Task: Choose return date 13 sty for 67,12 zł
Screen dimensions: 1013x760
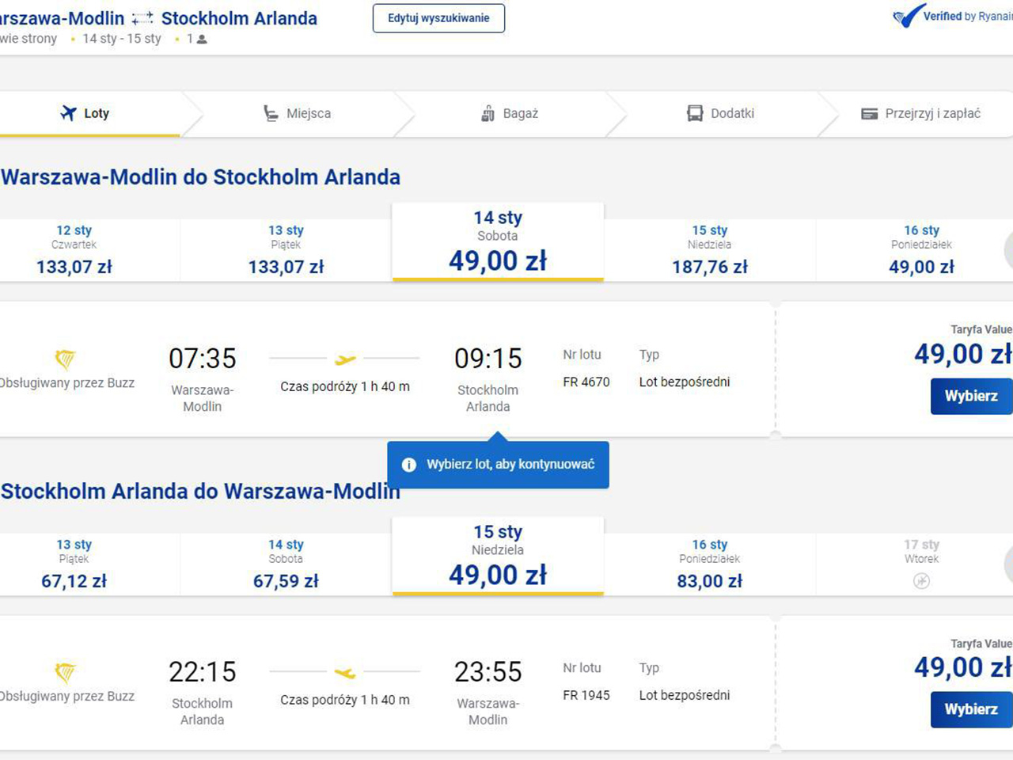Action: [74, 564]
